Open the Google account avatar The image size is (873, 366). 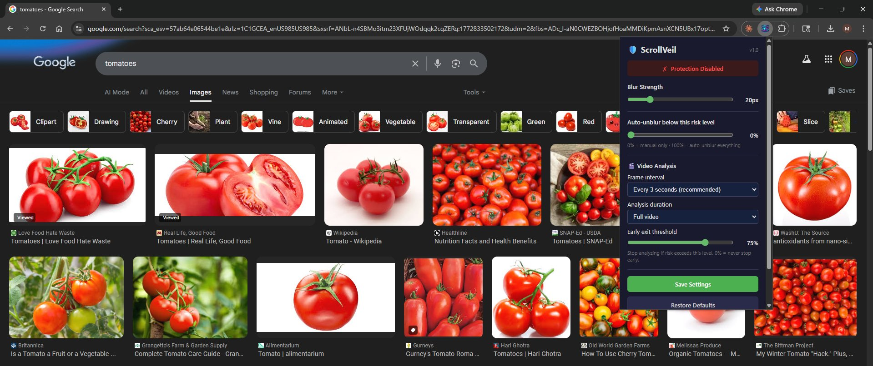click(848, 59)
